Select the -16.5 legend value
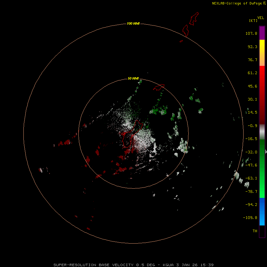This screenshot has height=267, width=267. (x=251, y=139)
